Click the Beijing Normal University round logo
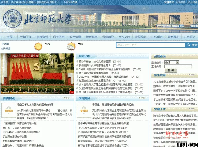 coord(13,18)
